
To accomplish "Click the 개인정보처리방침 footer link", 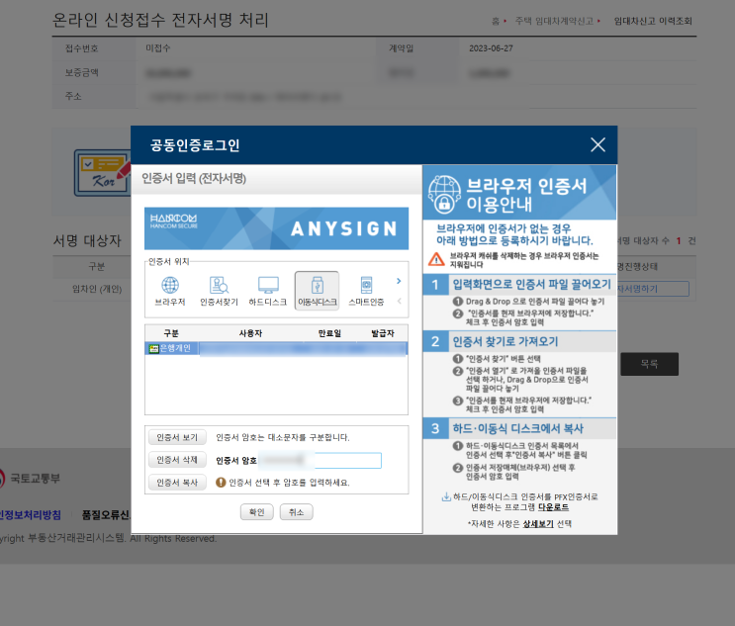I will pos(30,515).
